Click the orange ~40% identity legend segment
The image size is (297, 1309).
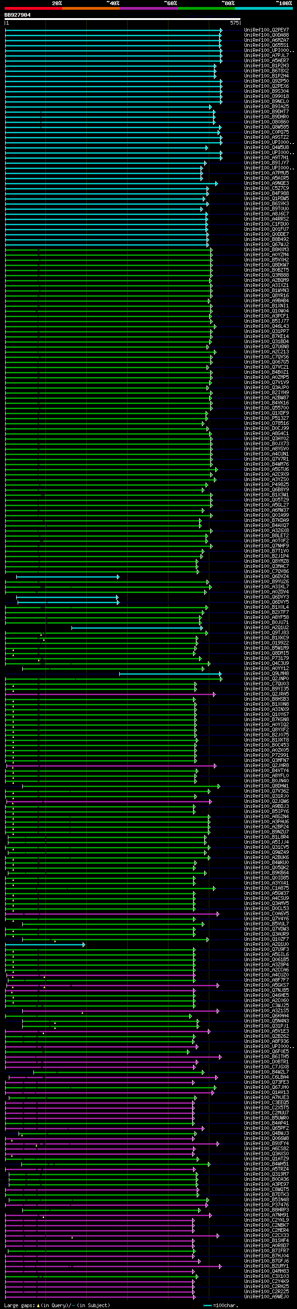click(90, 8)
